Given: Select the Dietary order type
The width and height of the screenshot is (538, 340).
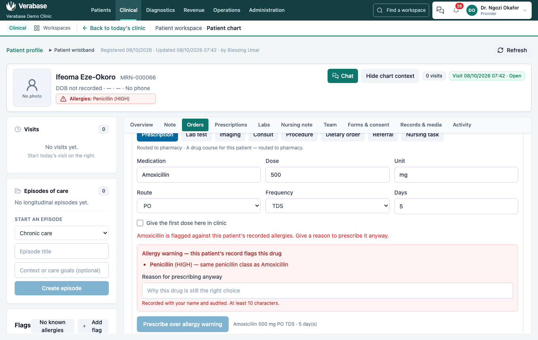Looking at the screenshot, I should coord(343,136).
